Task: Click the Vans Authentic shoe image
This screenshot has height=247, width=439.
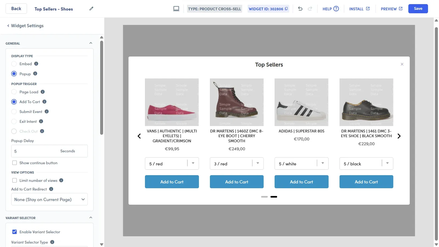Action: pos(172,102)
